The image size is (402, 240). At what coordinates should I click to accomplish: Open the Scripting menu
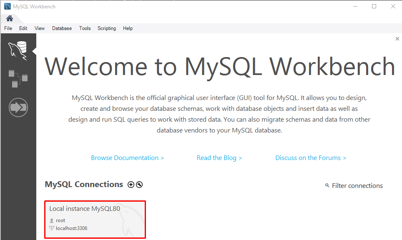coord(107,28)
